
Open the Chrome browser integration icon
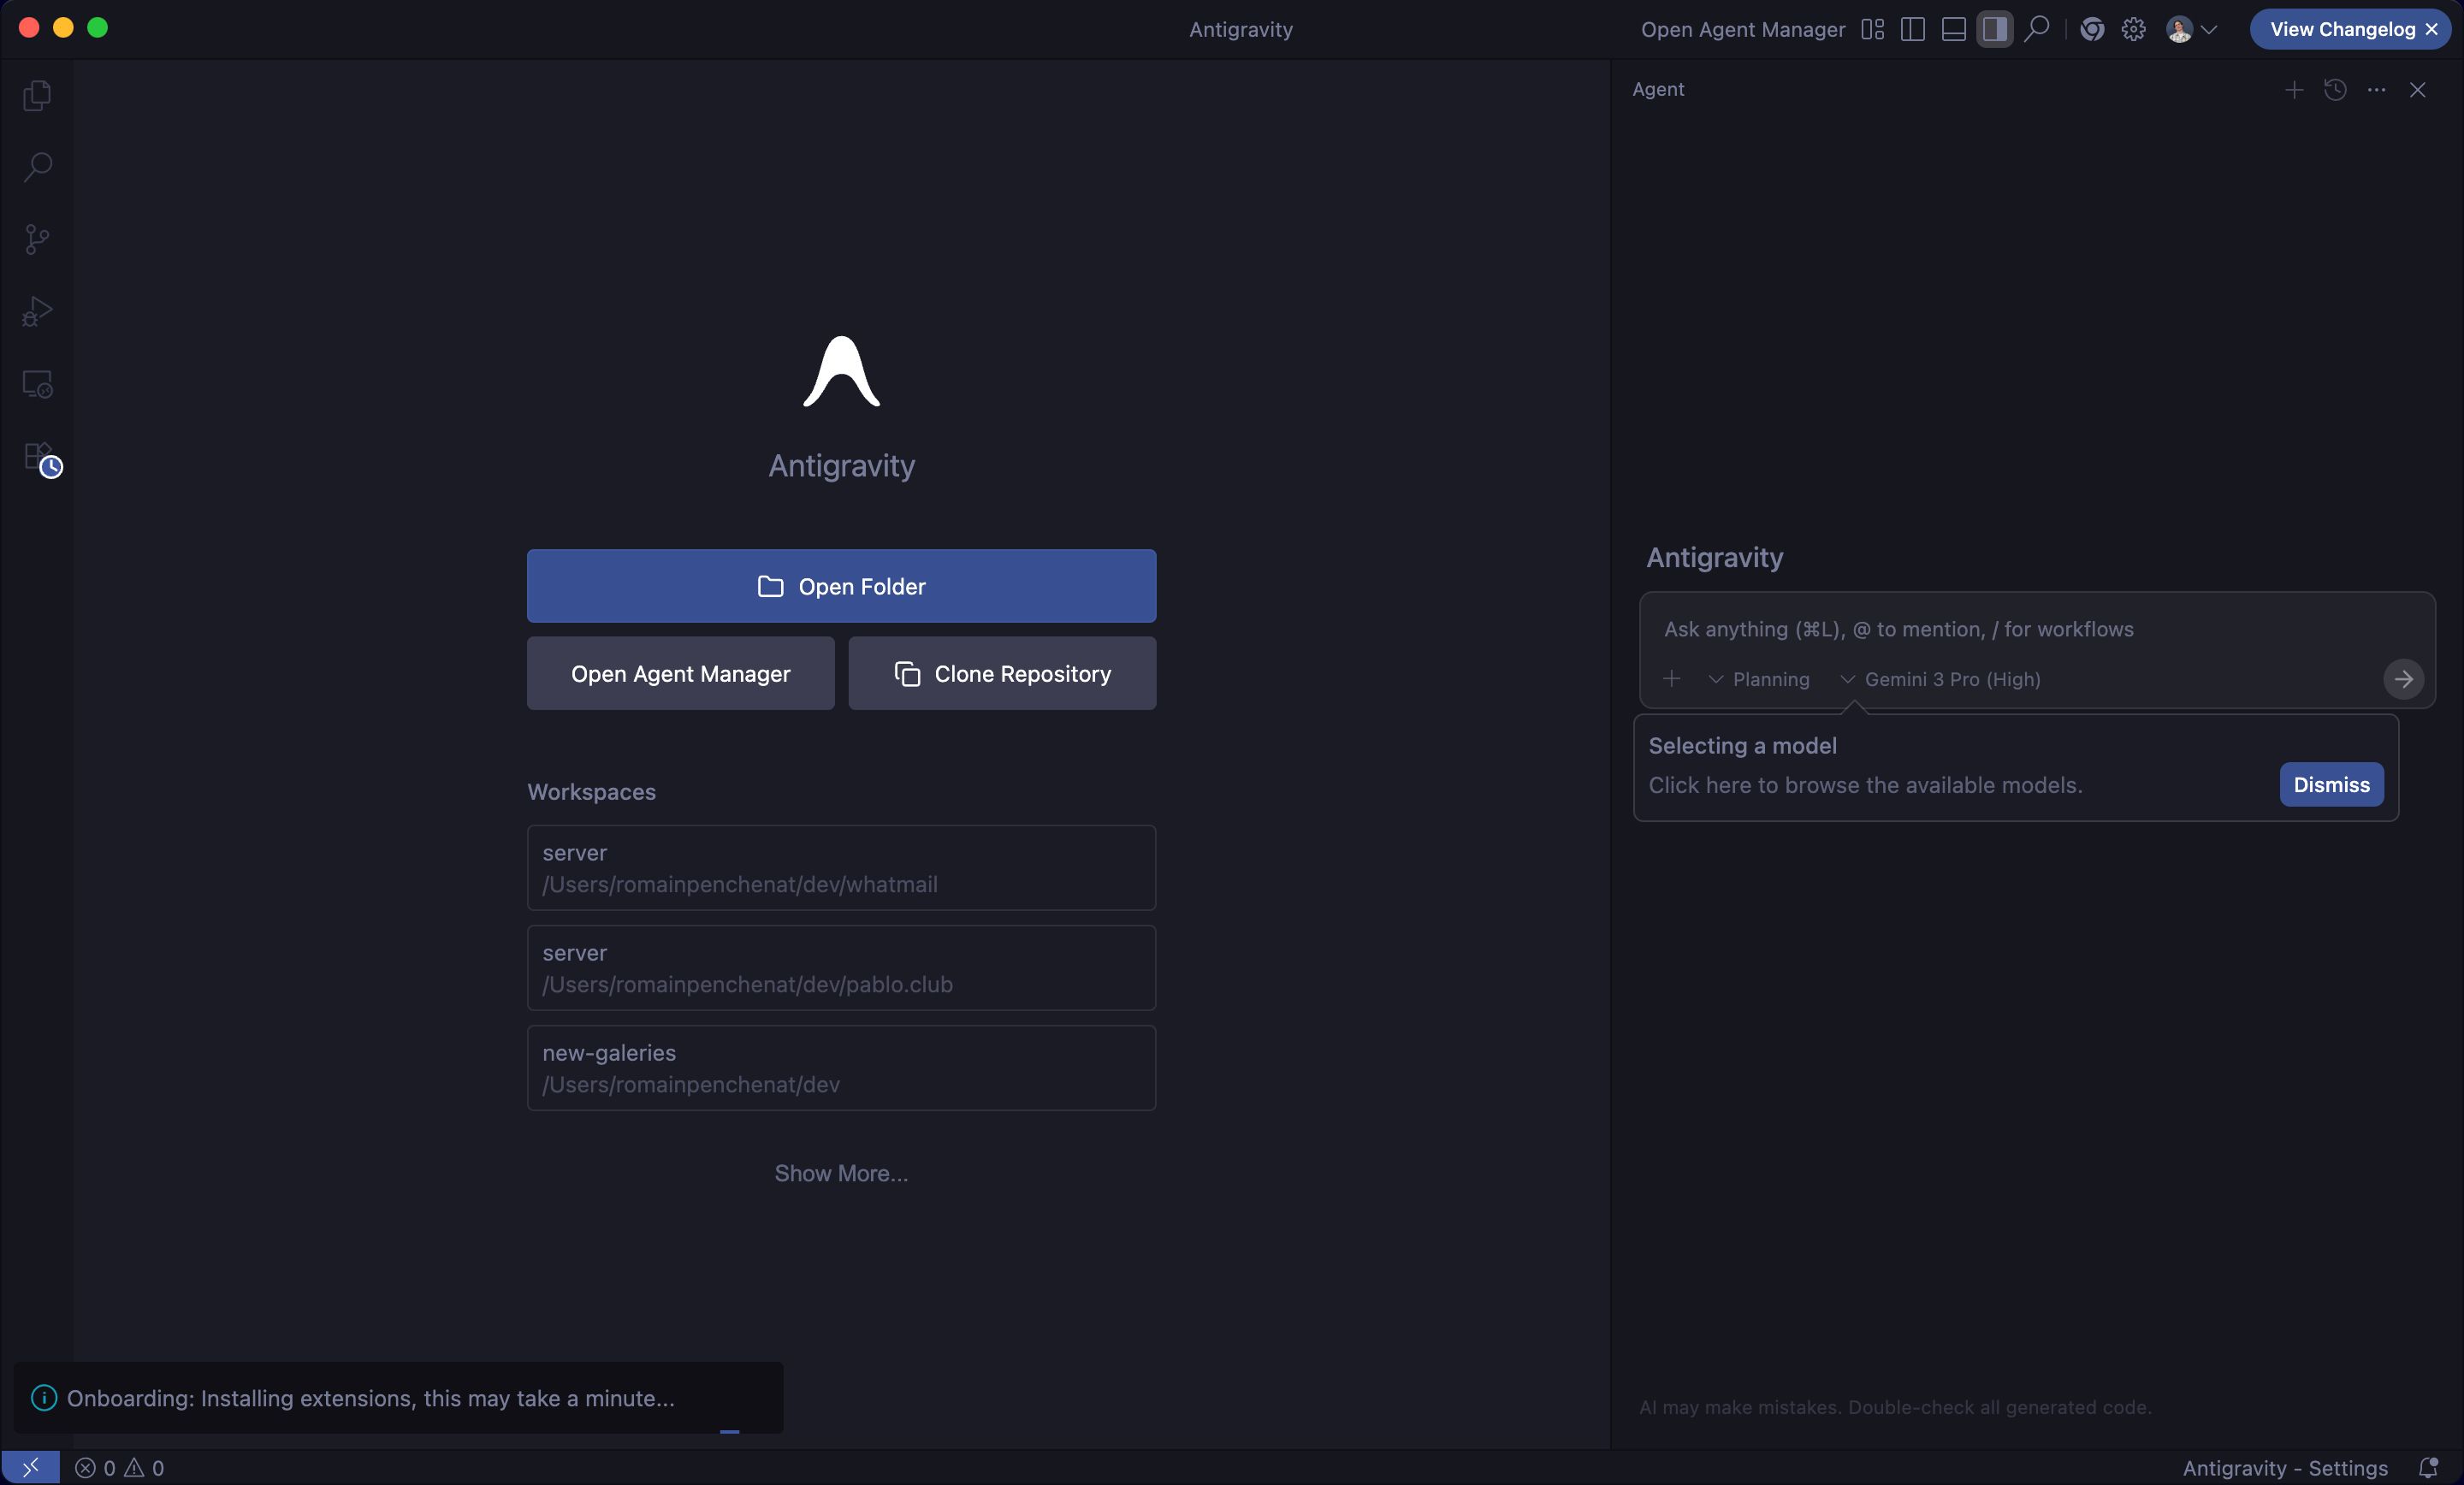(2092, 29)
